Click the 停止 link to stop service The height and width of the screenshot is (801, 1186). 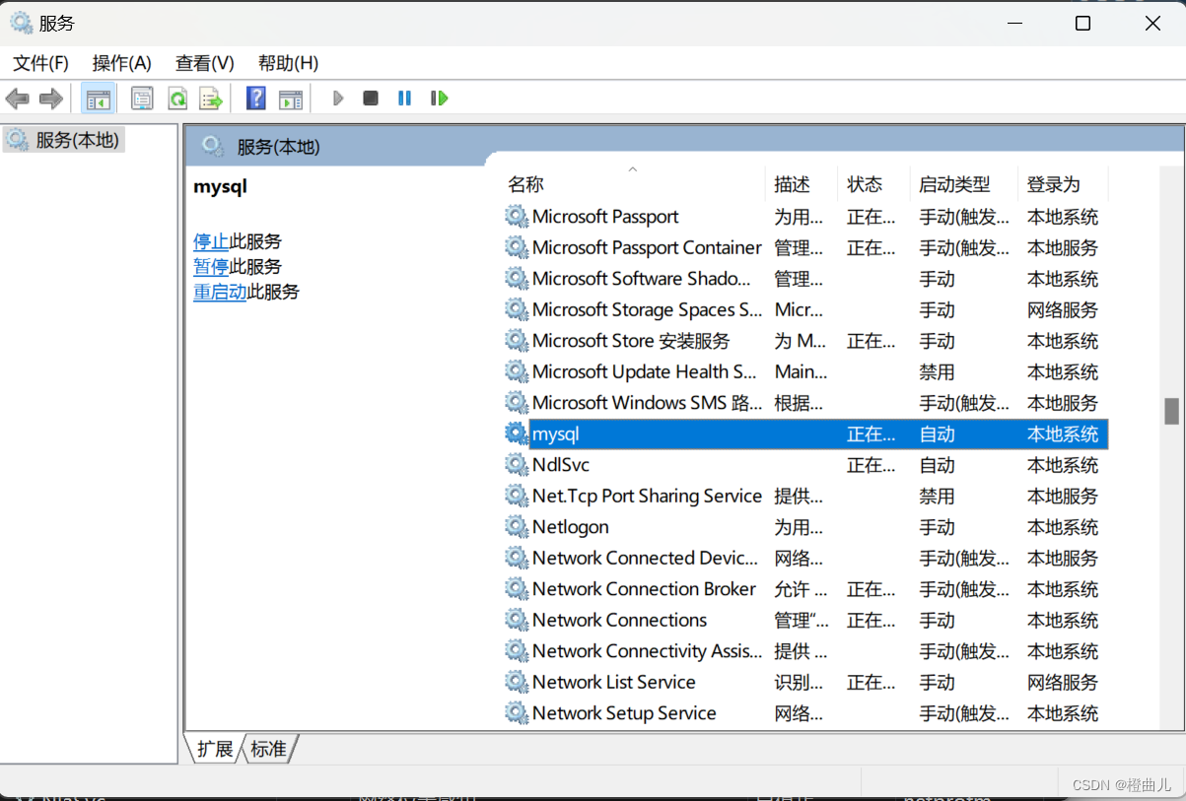click(x=211, y=241)
